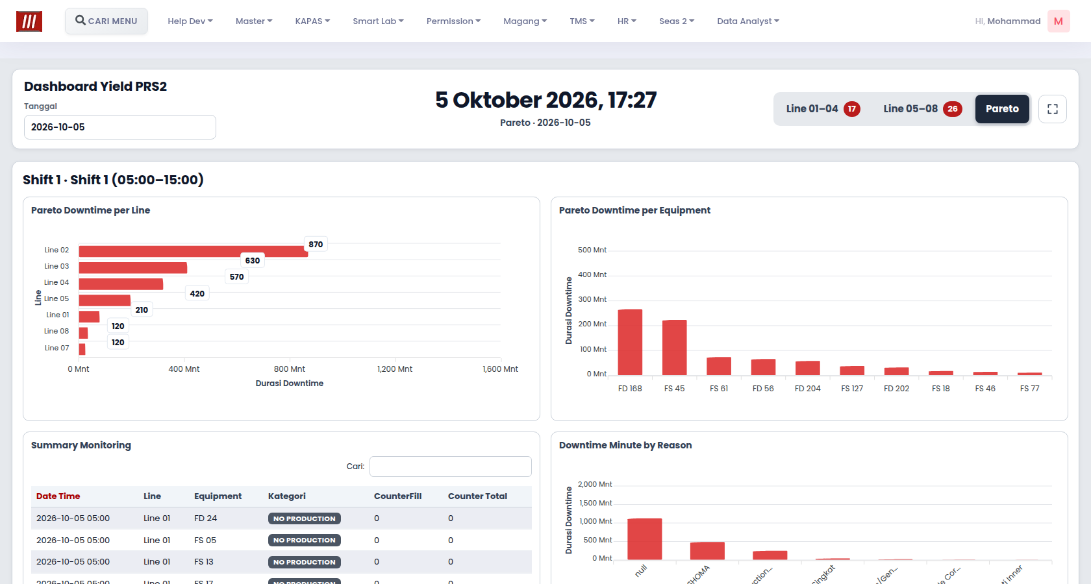The image size is (1091, 584).
Task: Focus the Cari search box
Action: click(x=451, y=467)
